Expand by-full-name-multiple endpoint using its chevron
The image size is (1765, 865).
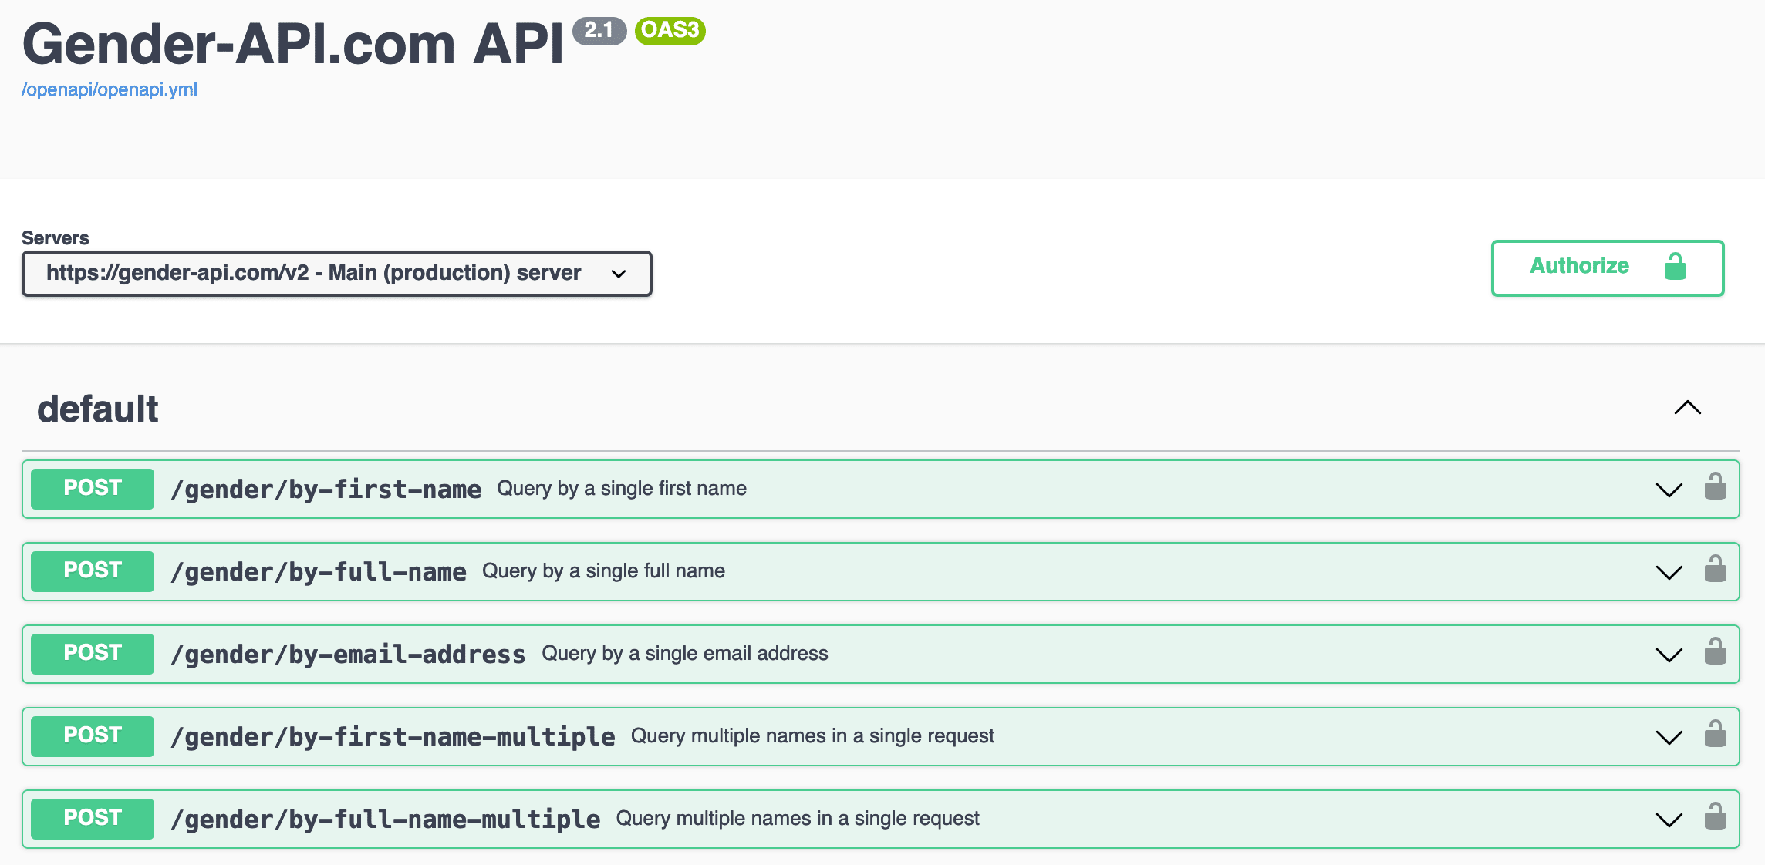1669,820
